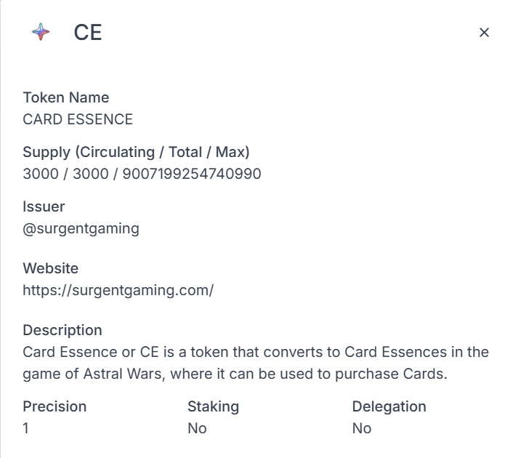Click the max supply number 9007199254740990
This screenshot has height=458, width=521.
click(x=192, y=174)
